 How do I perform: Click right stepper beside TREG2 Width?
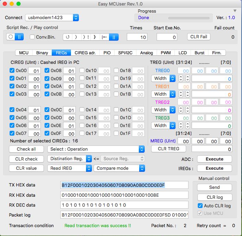(x=187, y=110)
